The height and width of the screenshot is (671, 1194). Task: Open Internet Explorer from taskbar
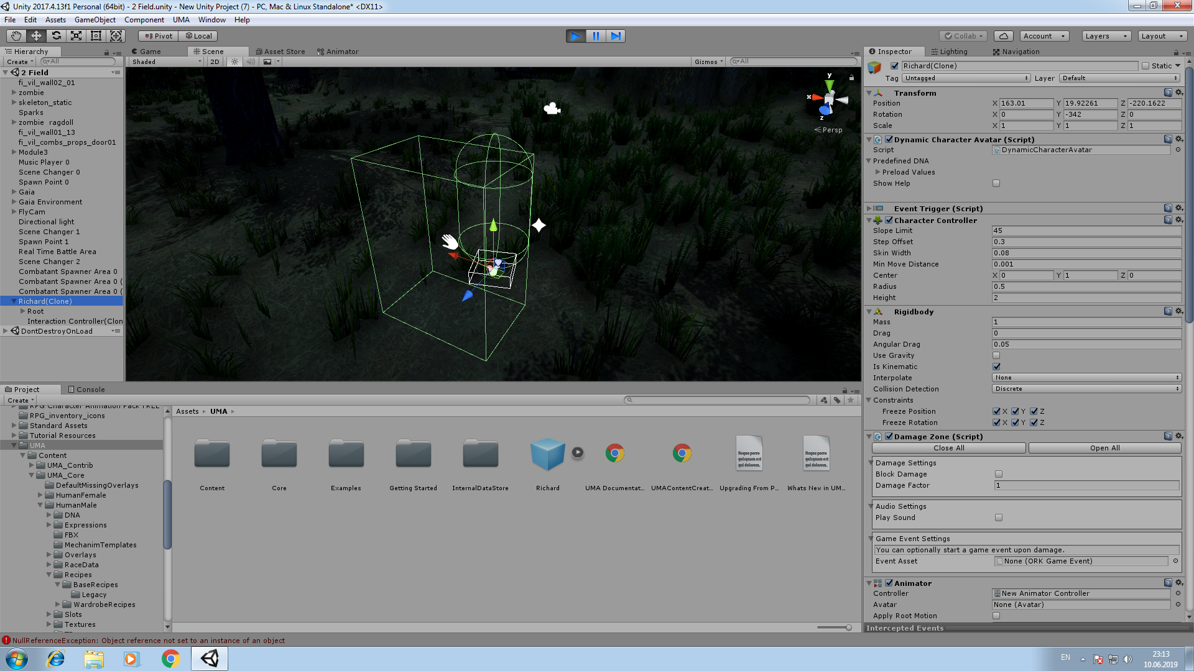tap(56, 659)
